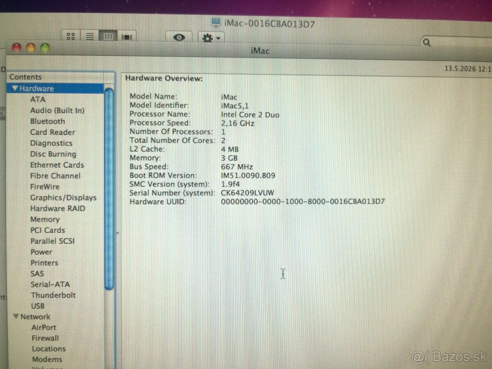The image size is (492, 369).
Task: Open Thunderbolt hardware info
Action: point(53,295)
